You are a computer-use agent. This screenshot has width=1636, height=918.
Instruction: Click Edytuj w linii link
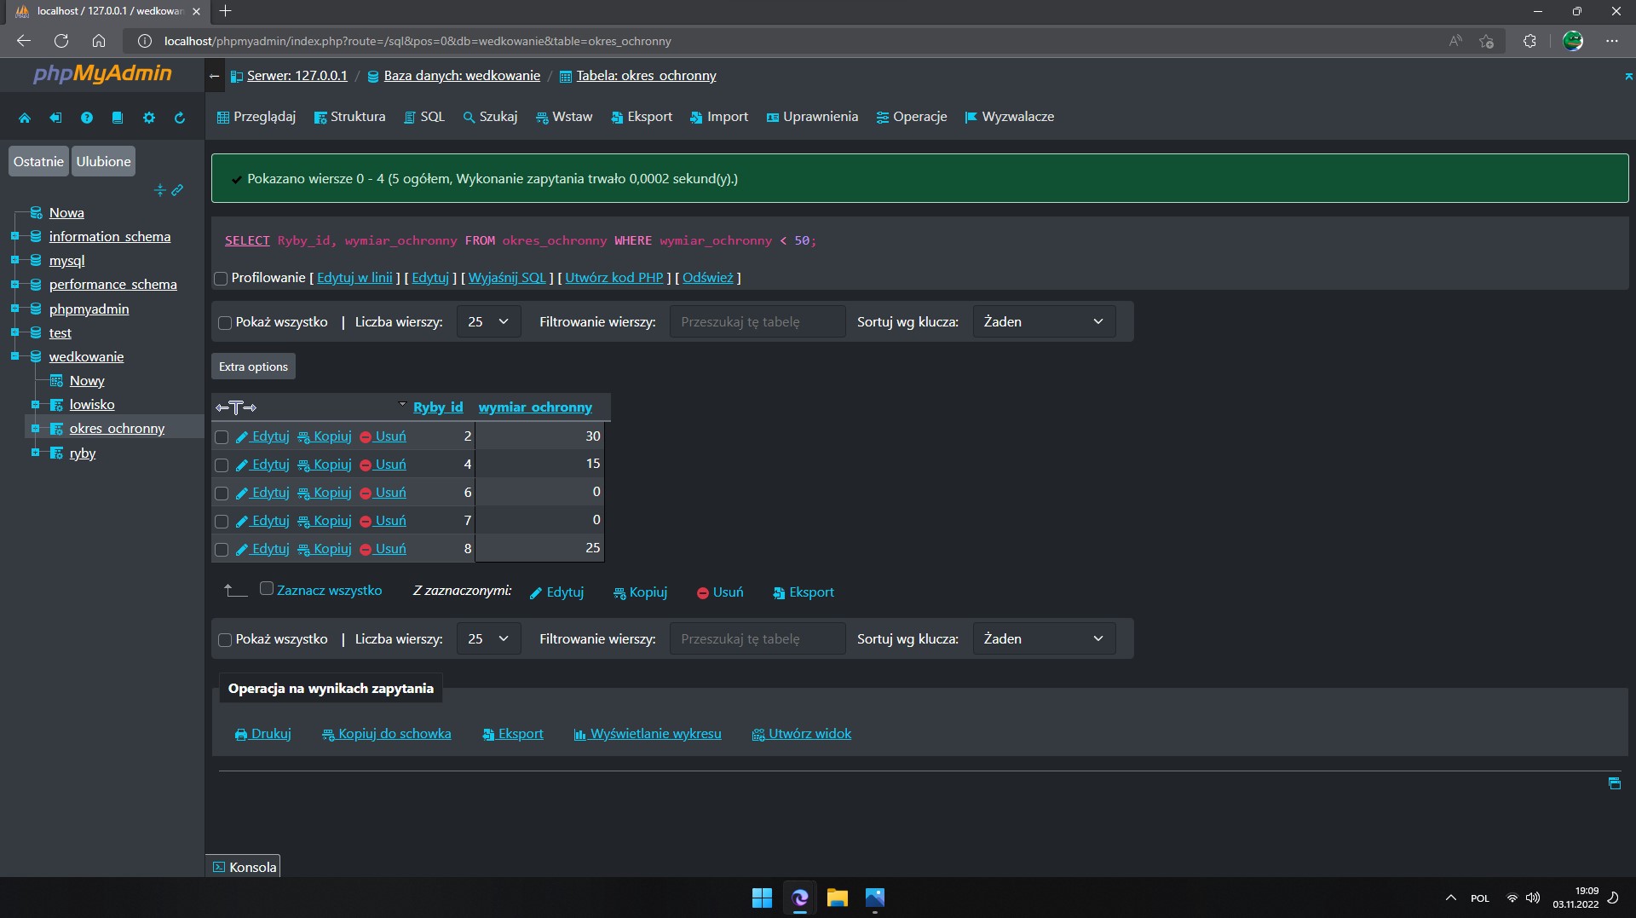click(x=354, y=278)
